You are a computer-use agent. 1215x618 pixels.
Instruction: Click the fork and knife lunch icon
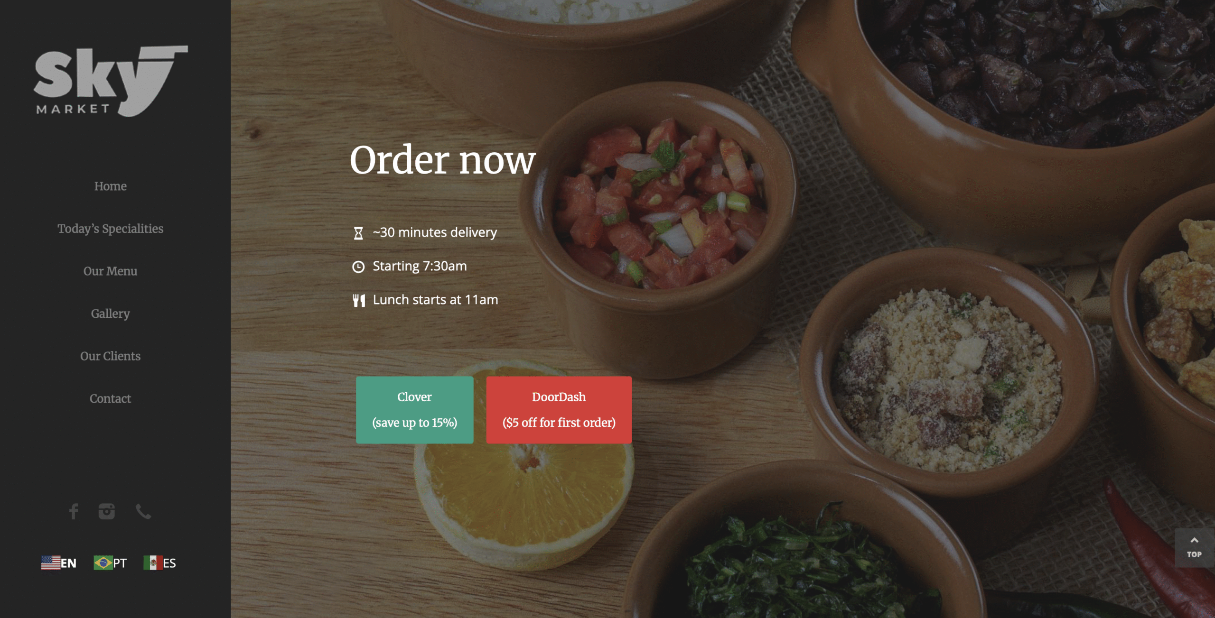pyautogui.click(x=359, y=300)
